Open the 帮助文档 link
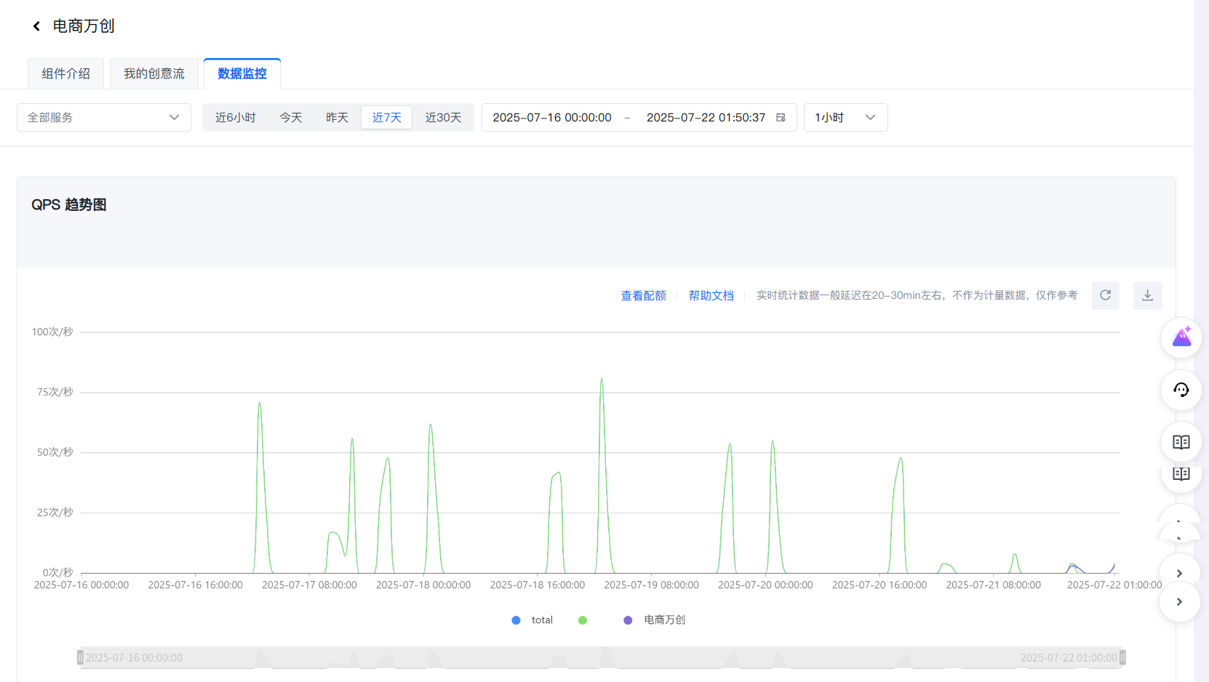Screen dimensions: 1209x682 pyautogui.click(x=711, y=296)
